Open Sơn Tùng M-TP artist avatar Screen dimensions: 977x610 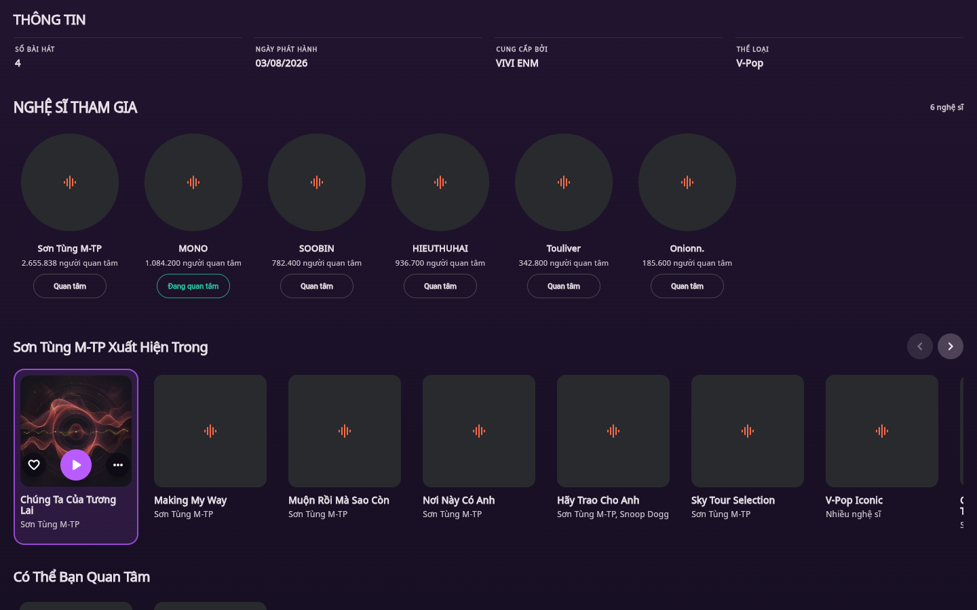(70, 182)
